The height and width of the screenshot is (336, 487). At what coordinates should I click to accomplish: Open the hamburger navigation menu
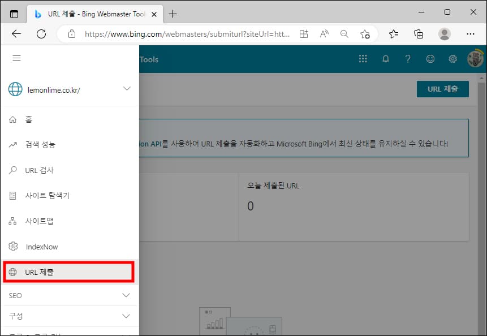[16, 58]
